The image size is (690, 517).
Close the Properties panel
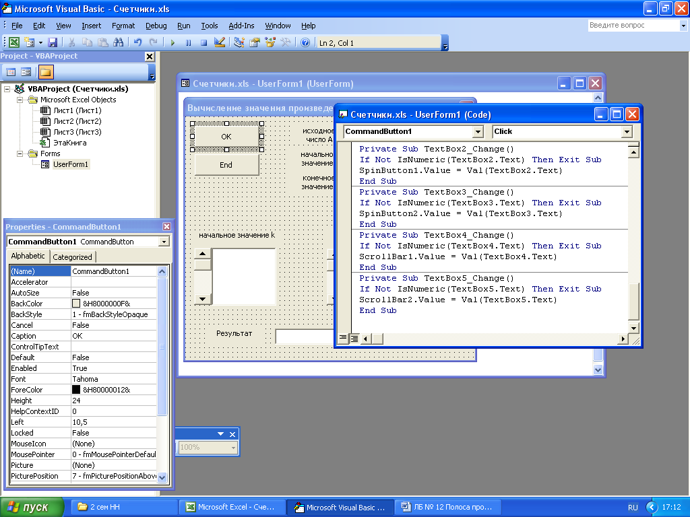click(x=167, y=226)
